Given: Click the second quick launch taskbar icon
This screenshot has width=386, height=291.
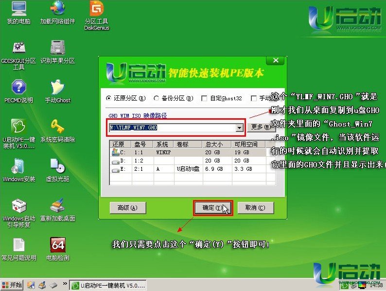Looking at the screenshot, I should (x=42, y=285).
